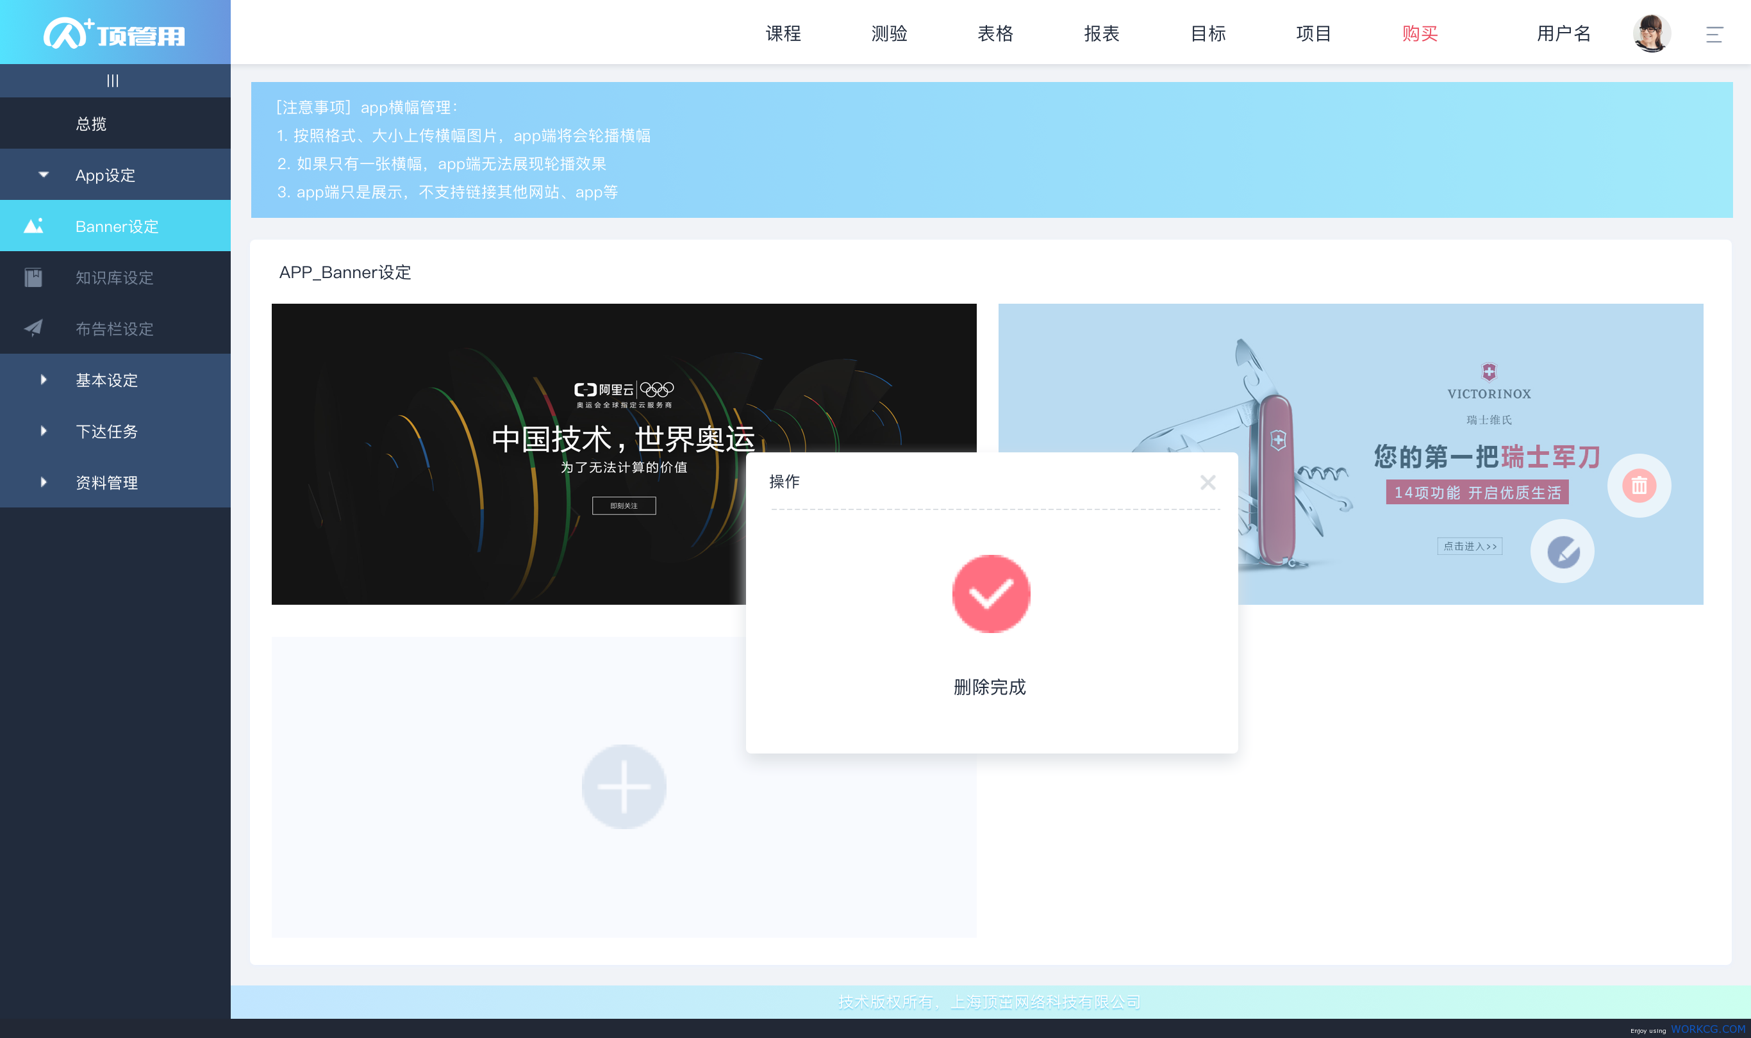Collapse sidebar using the three-bar handle
The image size is (1751, 1038).
tap(113, 81)
